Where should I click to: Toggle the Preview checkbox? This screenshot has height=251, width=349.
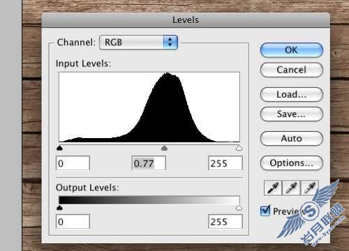point(265,211)
